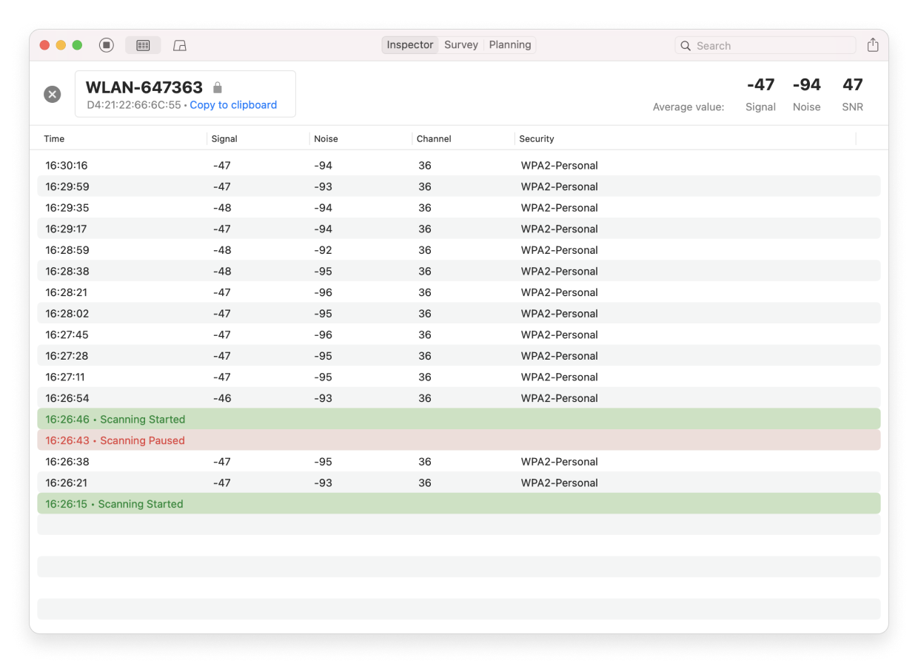Image resolution: width=918 pixels, height=666 pixels.
Task: Select MAC address D4:21:22:66:6C:55
Action: pos(134,105)
